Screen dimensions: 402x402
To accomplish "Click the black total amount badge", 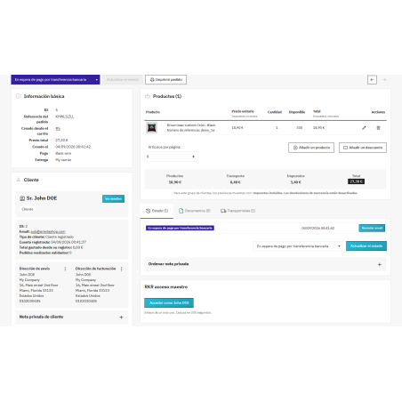I will pos(356,181).
